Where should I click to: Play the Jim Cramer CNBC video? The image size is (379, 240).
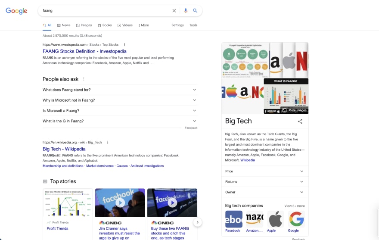pyautogui.click(x=120, y=203)
